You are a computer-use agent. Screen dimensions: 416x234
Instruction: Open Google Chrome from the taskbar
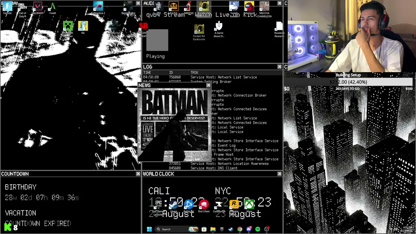pyautogui.click(x=240, y=229)
